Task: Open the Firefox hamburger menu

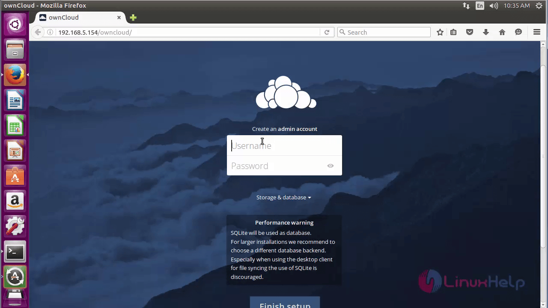Action: [537, 32]
